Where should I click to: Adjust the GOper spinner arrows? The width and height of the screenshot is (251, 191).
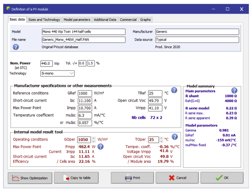click(x=94, y=139)
